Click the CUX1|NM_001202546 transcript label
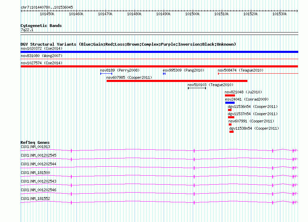The height and width of the screenshot is (222, 308). pyautogui.click(x=38, y=190)
